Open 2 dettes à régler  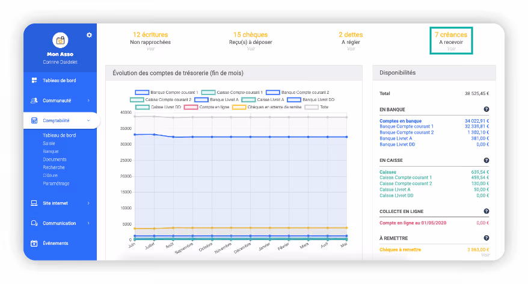(351, 38)
